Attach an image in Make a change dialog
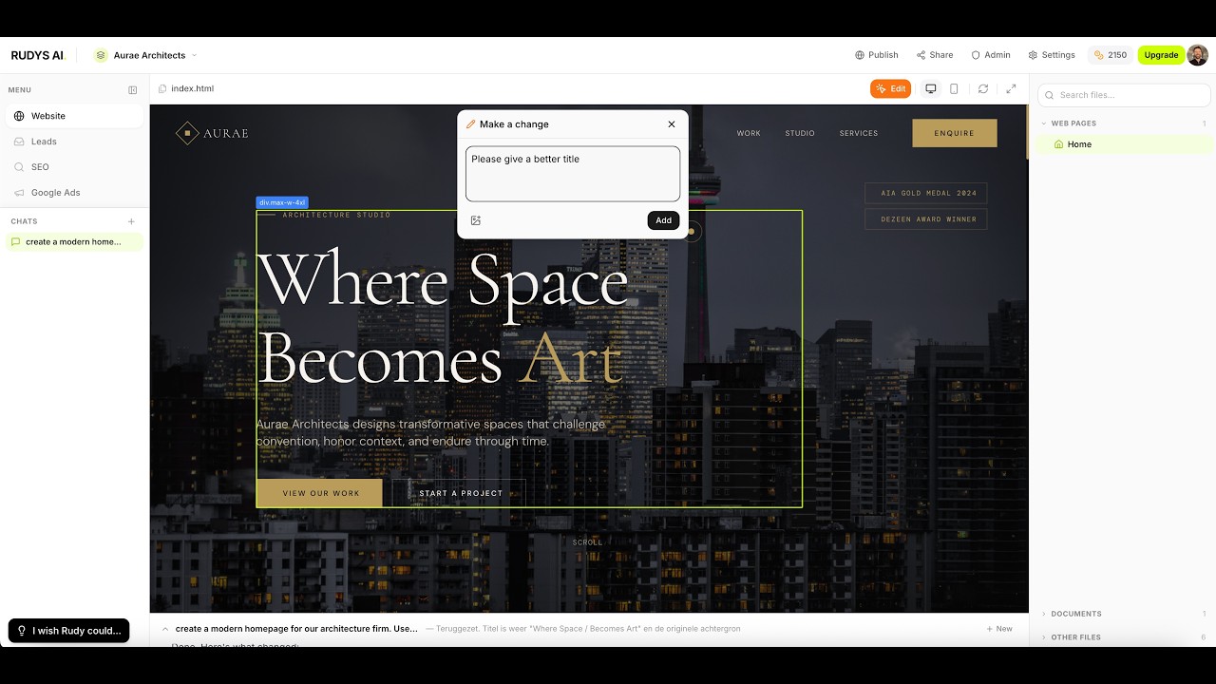 click(476, 220)
